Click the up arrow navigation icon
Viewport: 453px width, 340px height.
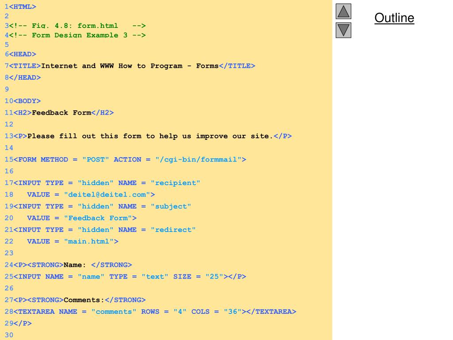tap(343, 11)
